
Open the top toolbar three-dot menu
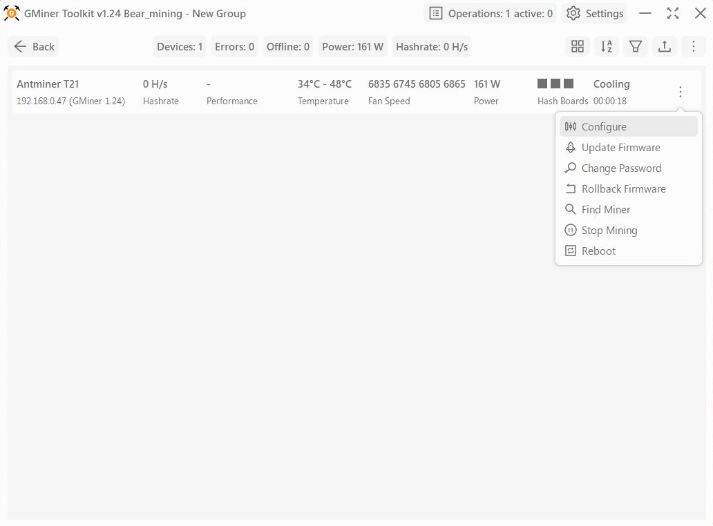pyautogui.click(x=694, y=46)
